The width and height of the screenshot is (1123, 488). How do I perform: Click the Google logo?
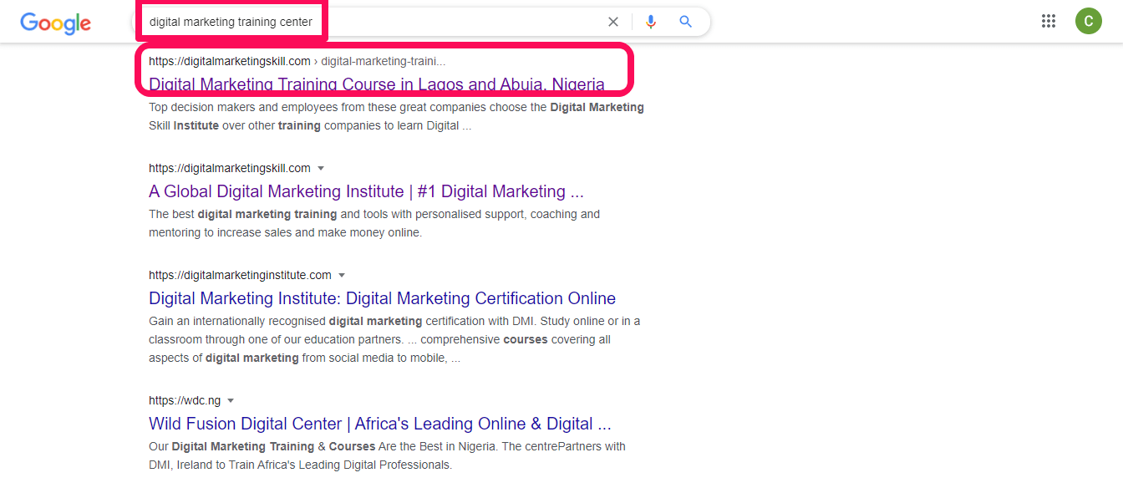point(55,23)
